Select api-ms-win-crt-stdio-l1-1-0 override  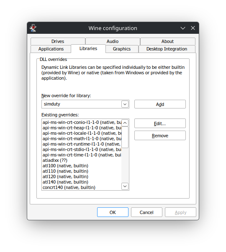(82, 149)
